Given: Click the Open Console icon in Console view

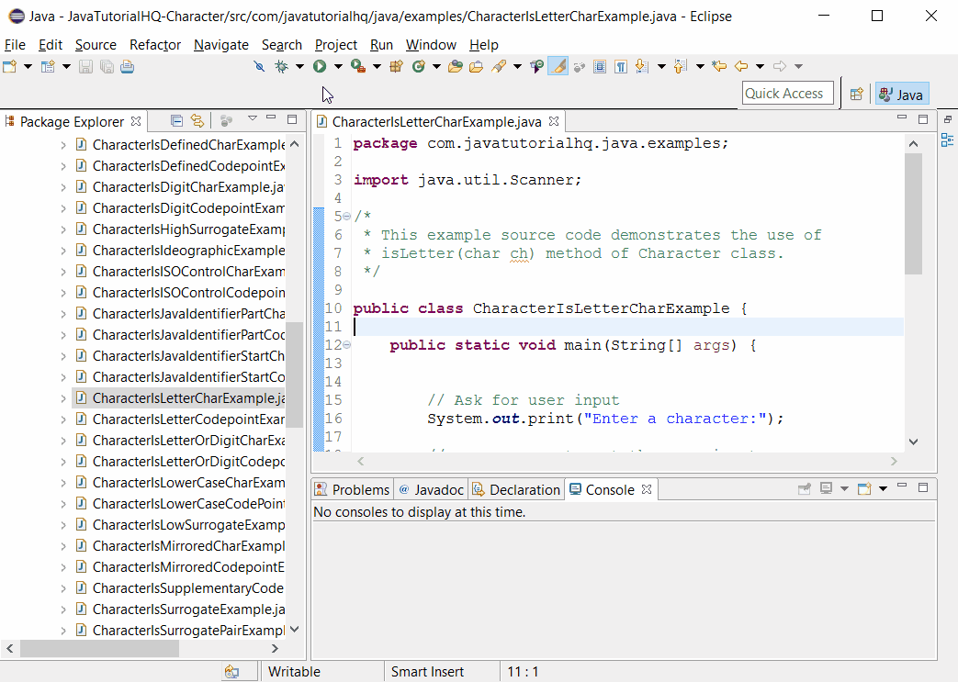Looking at the screenshot, I should tap(863, 488).
